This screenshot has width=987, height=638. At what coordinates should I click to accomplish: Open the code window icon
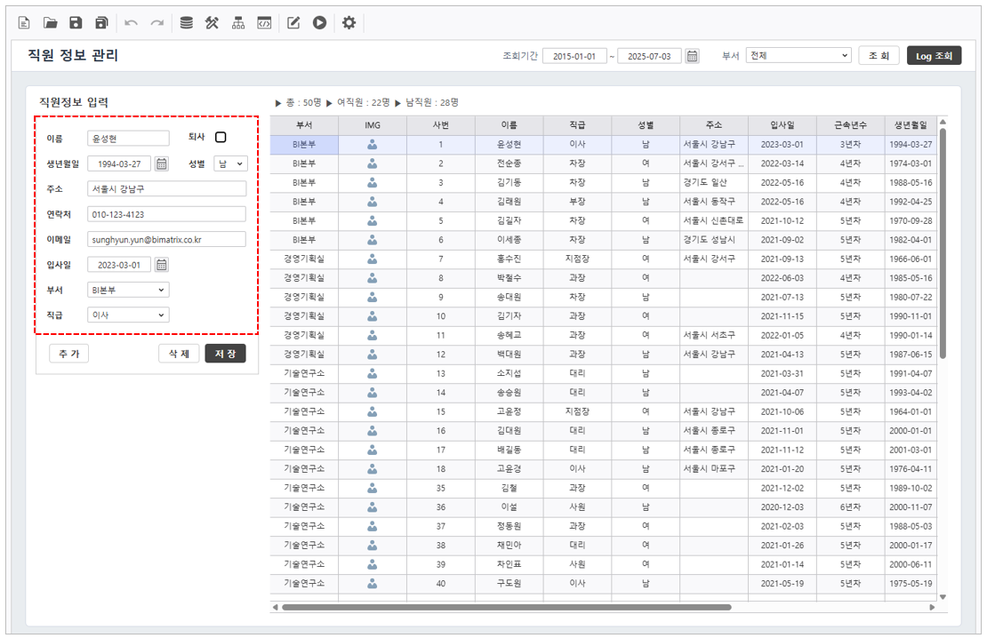[264, 23]
